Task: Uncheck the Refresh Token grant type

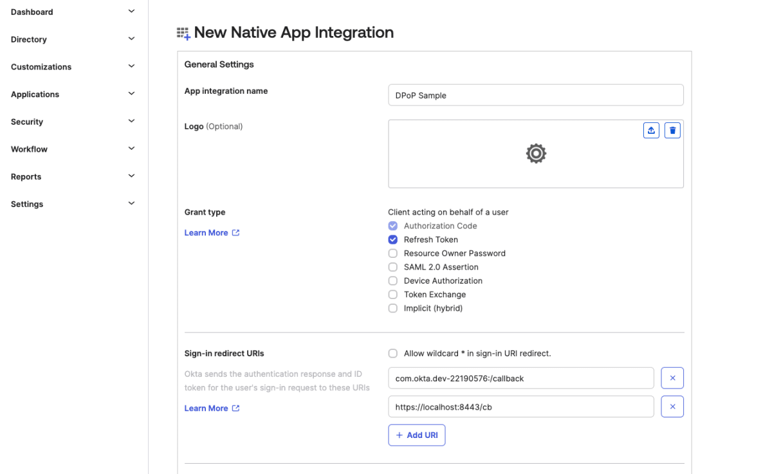Action: coord(393,239)
